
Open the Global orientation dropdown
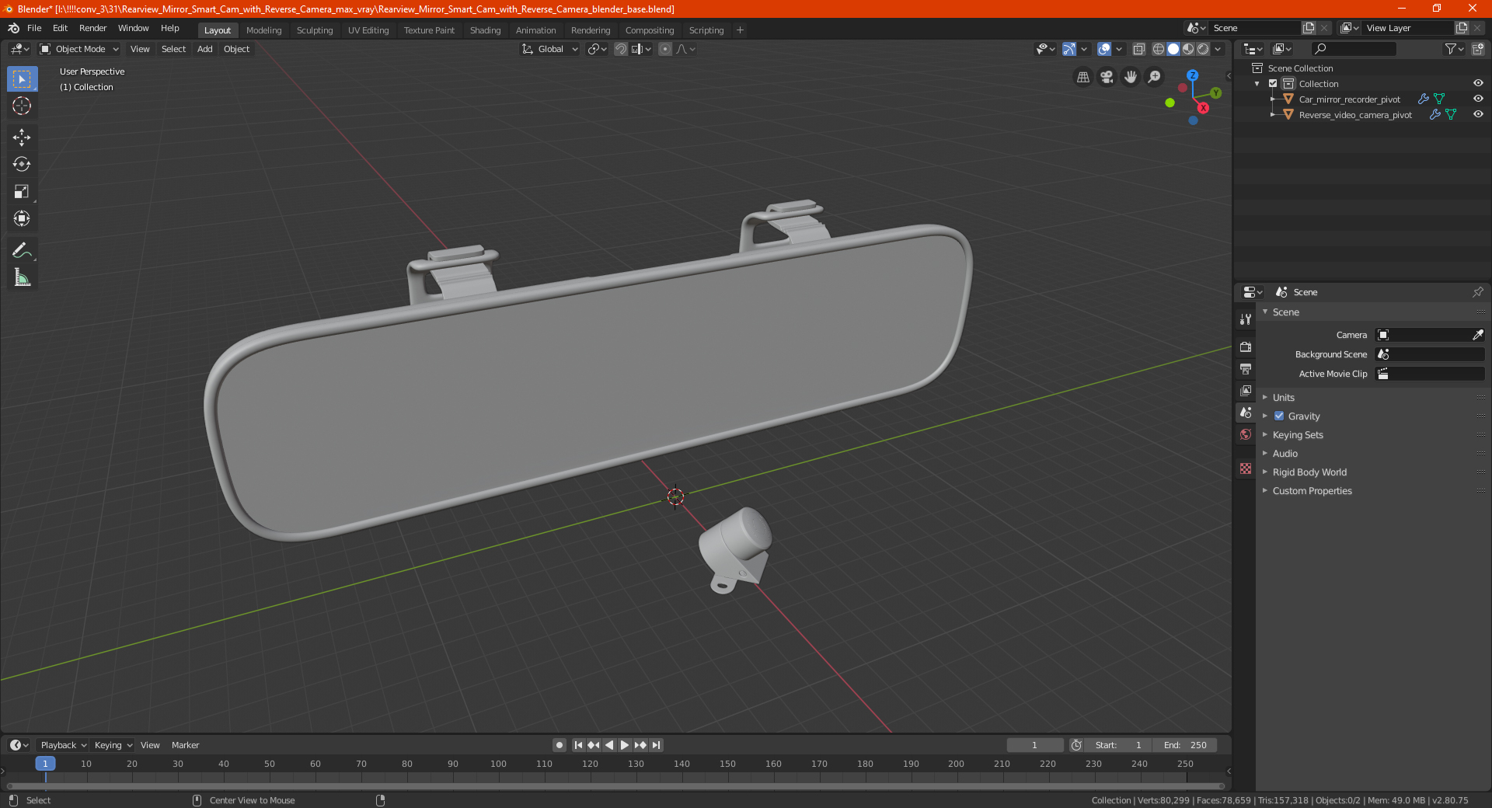[549, 49]
